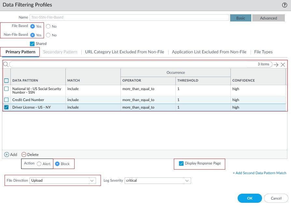Viewport: 291px width, 207px height.
Task: Open the File Direction dropdown
Action: [x=62, y=180]
